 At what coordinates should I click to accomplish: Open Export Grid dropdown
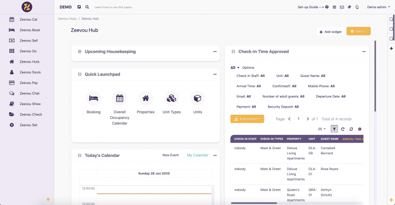tap(247, 119)
